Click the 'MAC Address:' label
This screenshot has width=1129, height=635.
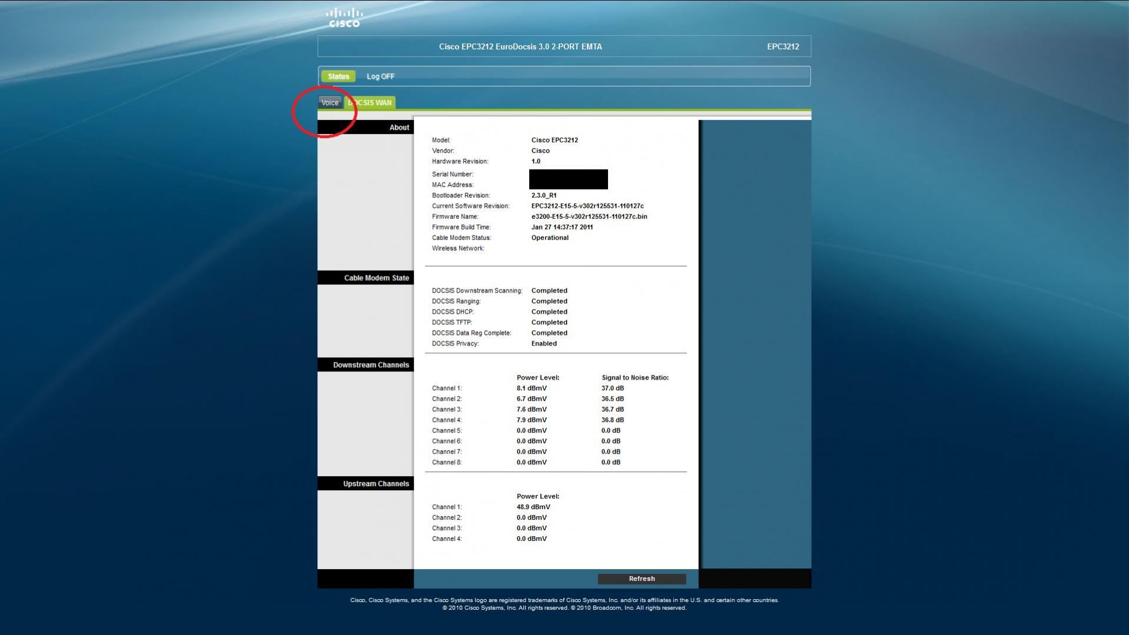[x=453, y=185]
